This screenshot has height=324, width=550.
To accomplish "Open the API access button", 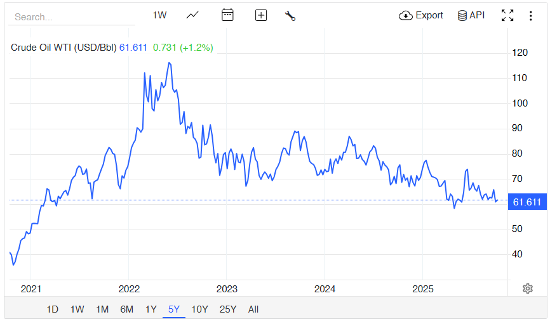I will click(471, 15).
